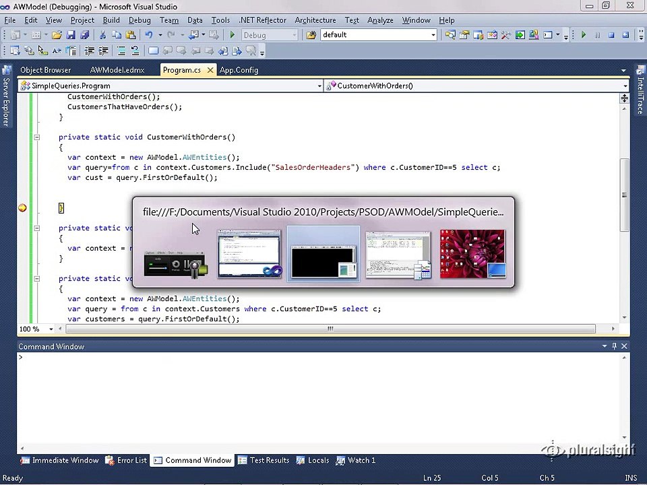This screenshot has width=647, height=485.
Task: Collapse the outline box at the second private static void
Action: [x=36, y=228]
